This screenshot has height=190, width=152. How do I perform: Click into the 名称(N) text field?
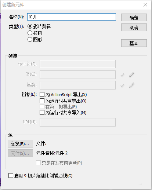point(72,17)
